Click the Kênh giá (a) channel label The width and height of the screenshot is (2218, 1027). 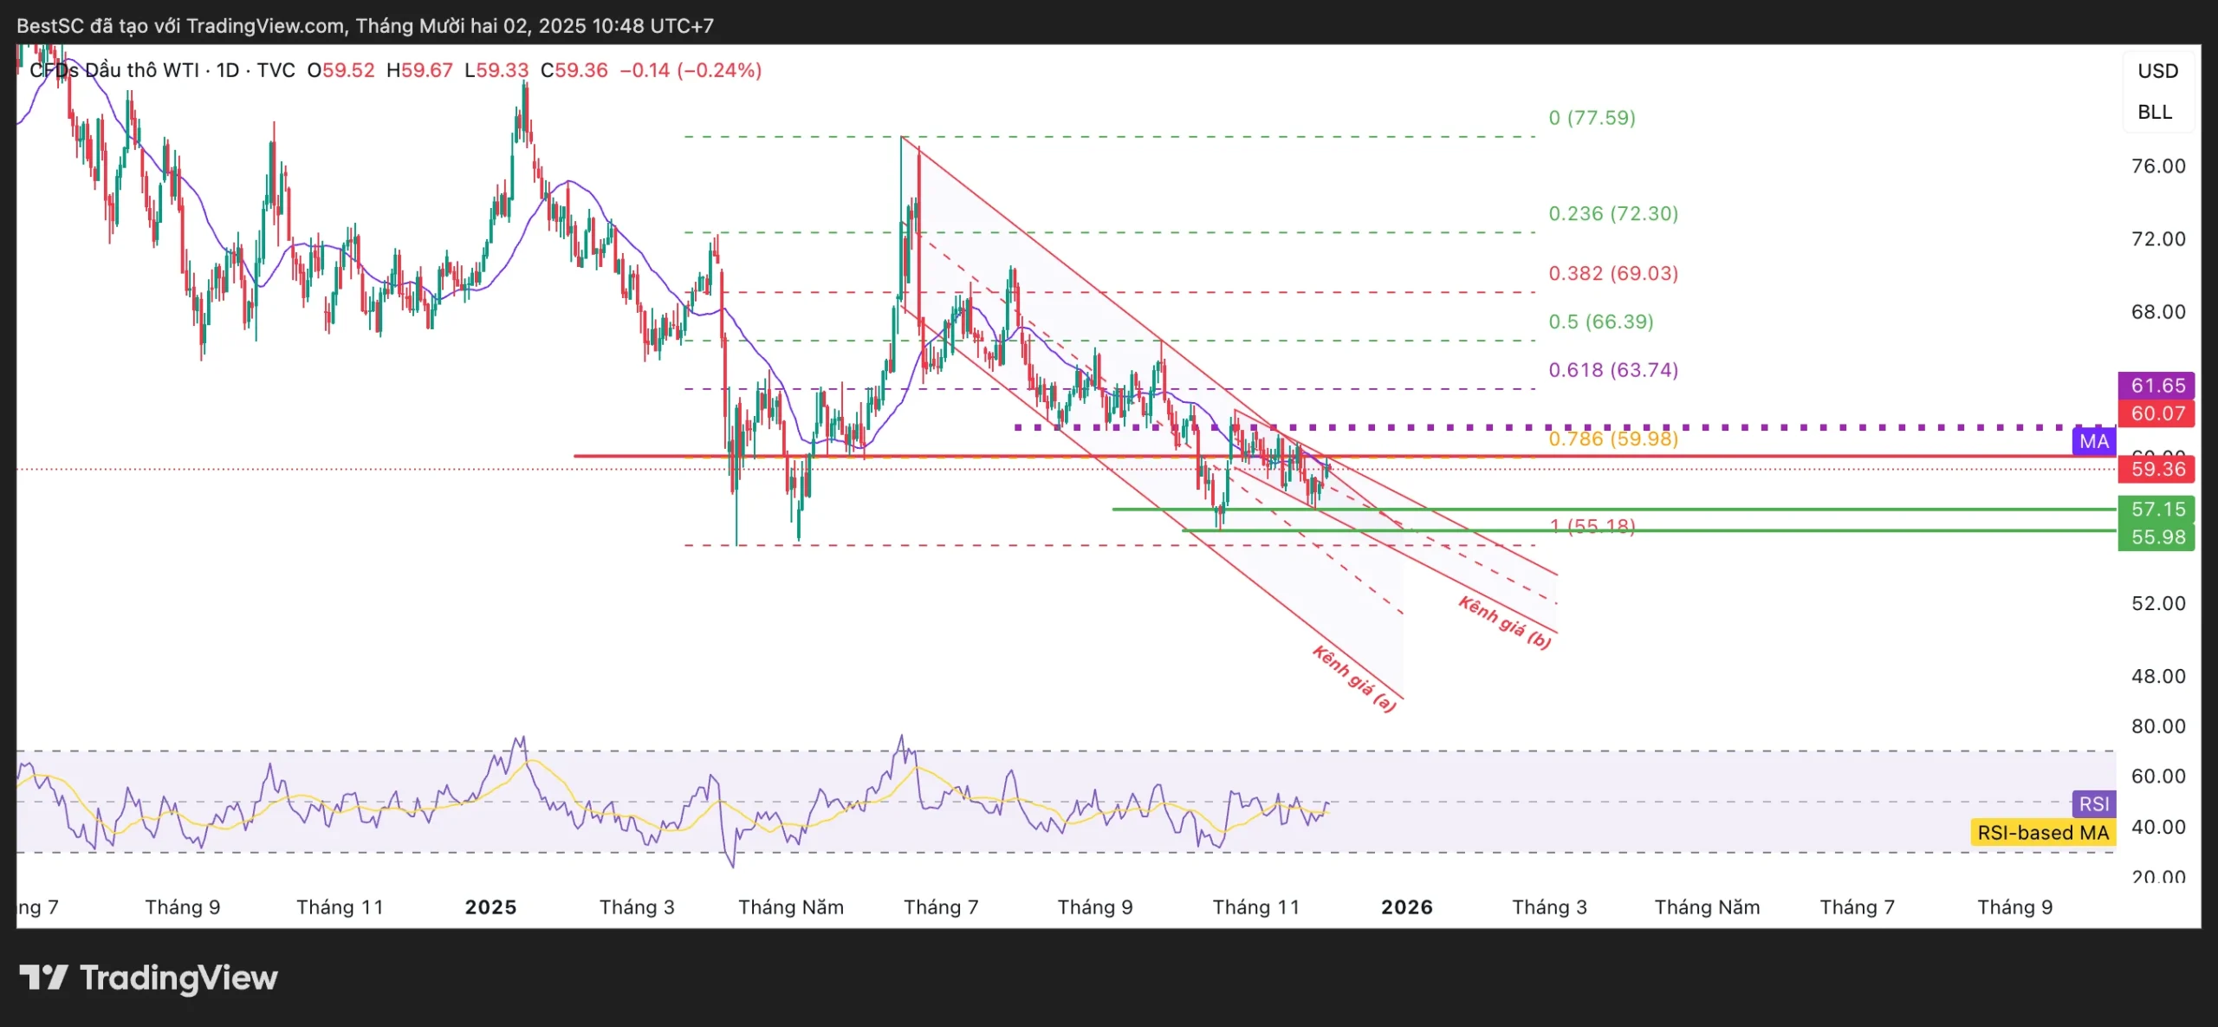pos(1354,679)
